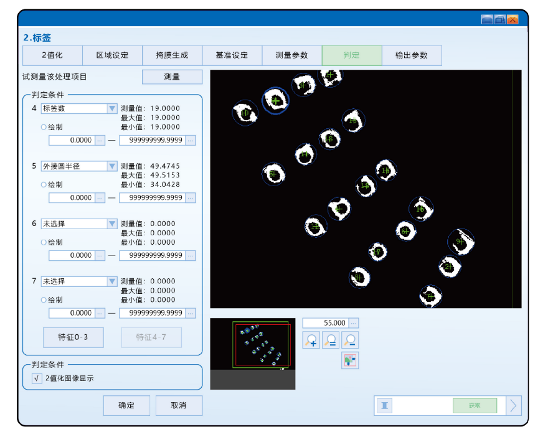Click the 确定 button
The width and height of the screenshot is (548, 442).
pos(126,405)
